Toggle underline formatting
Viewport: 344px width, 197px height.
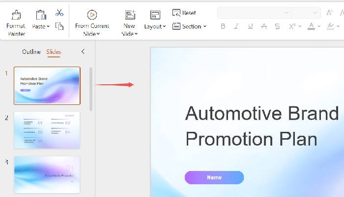[251, 26]
